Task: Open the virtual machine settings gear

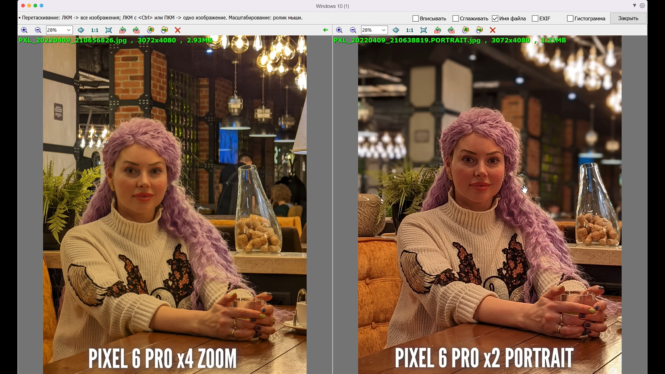Action: coord(642,6)
